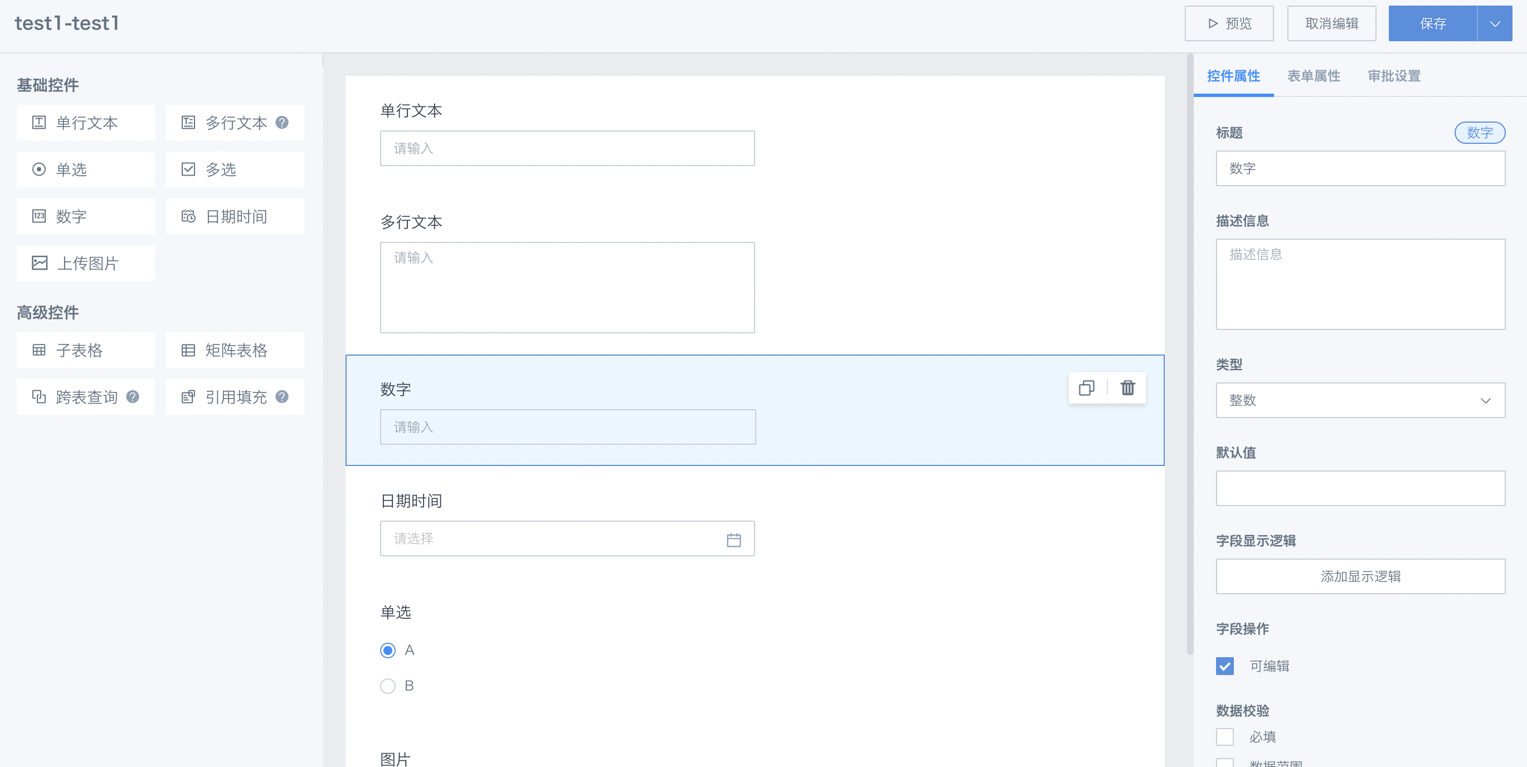Open help tooltip icon beside 多行文本
The image size is (1527, 767).
[282, 122]
